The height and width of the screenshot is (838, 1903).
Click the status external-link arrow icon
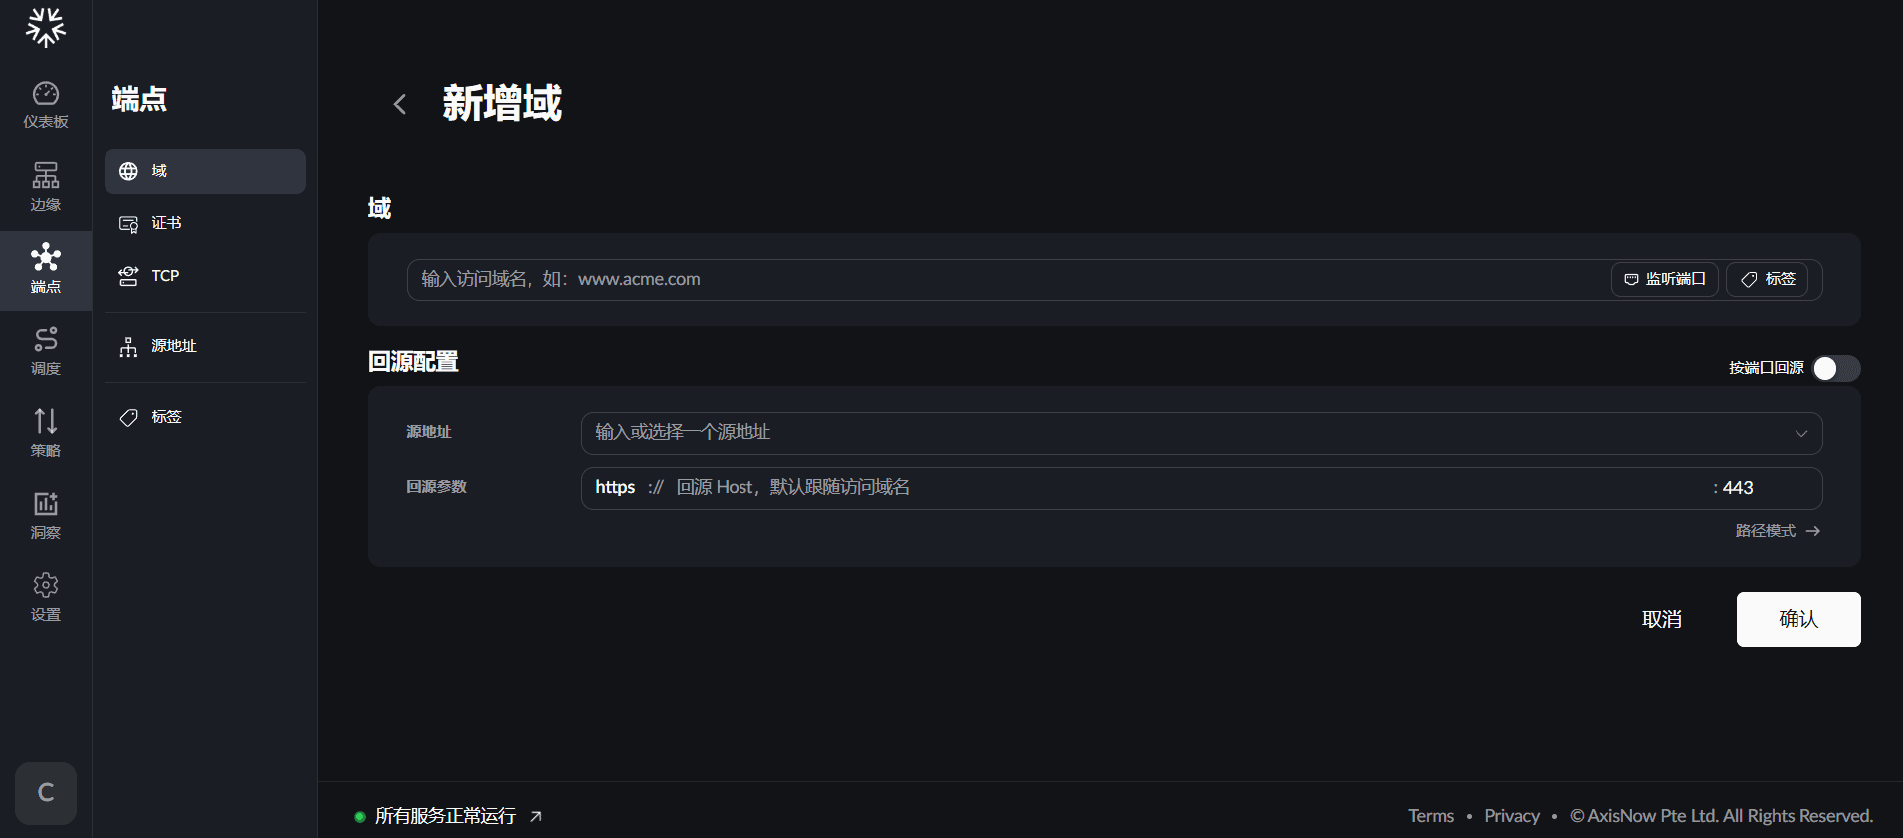click(x=536, y=816)
